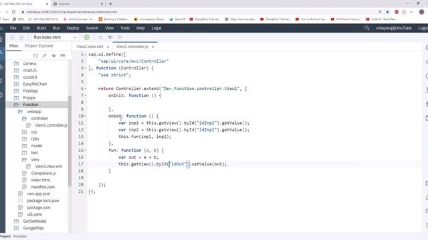Screen dimensions: 428x240
Task: Collapse all folders icon in Files panel
Action: click(35, 55)
